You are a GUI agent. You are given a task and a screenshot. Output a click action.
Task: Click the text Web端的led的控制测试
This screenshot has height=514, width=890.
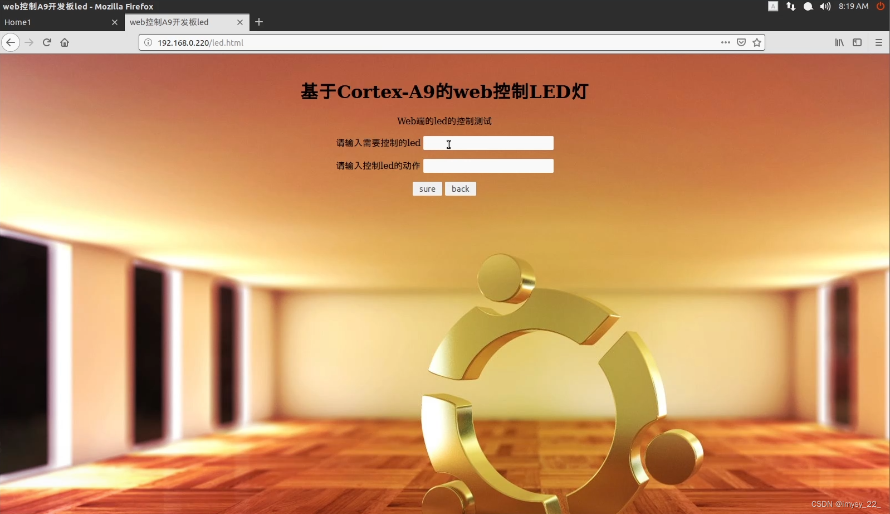[x=444, y=121]
